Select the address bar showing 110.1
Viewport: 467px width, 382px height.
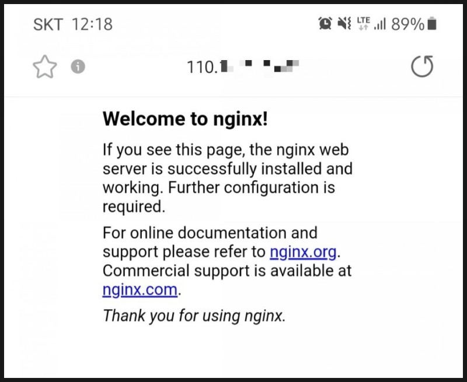(243, 66)
